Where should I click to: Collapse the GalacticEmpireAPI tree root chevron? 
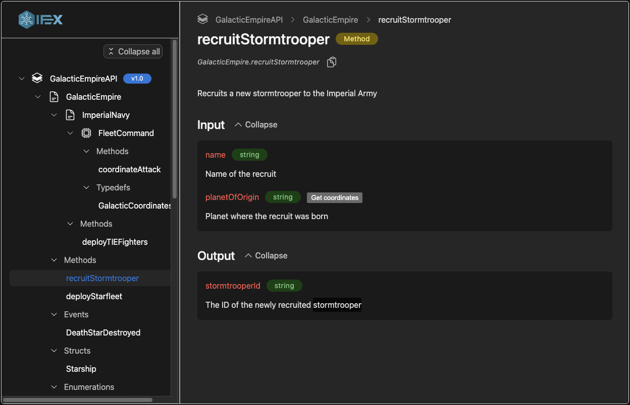click(21, 79)
